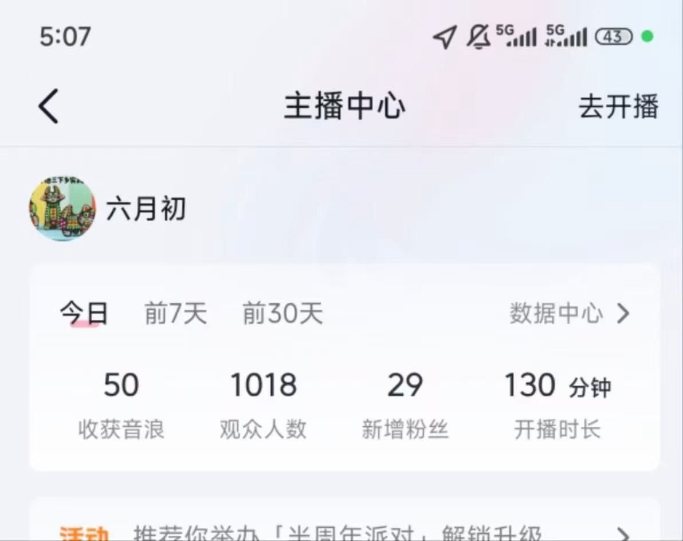Tap the 观众人数 1018 statistic
Image resolution: width=683 pixels, height=541 pixels.
point(263,404)
